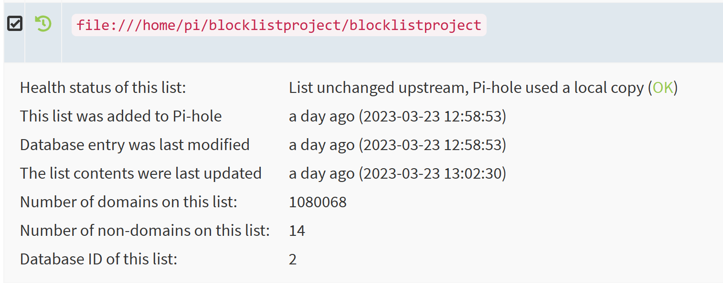Click the 'Database entry was last modified' label
Screen dimensions: 723x283
(x=135, y=145)
